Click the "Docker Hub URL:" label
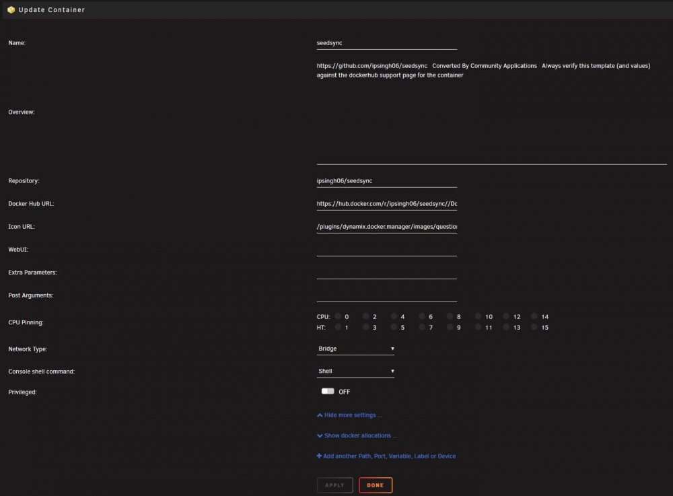The width and height of the screenshot is (673, 496). tap(31, 203)
